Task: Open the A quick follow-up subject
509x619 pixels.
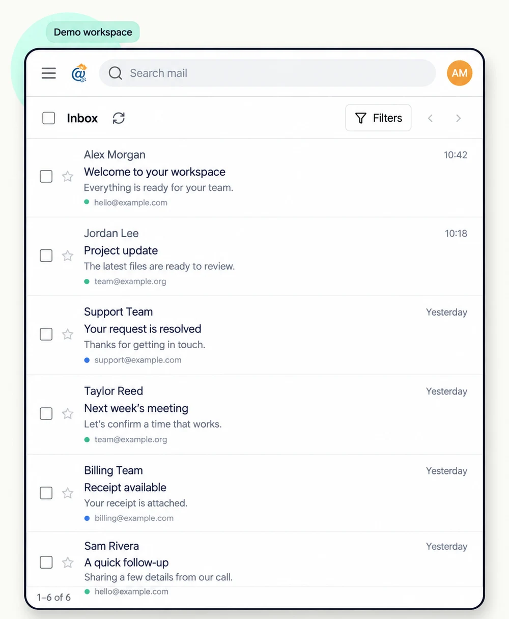Action: 126,562
